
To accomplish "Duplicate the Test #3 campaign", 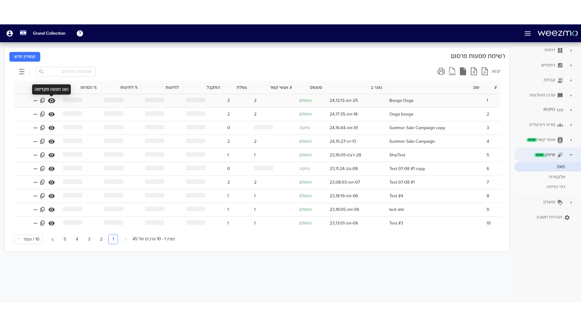I will tap(42, 223).
